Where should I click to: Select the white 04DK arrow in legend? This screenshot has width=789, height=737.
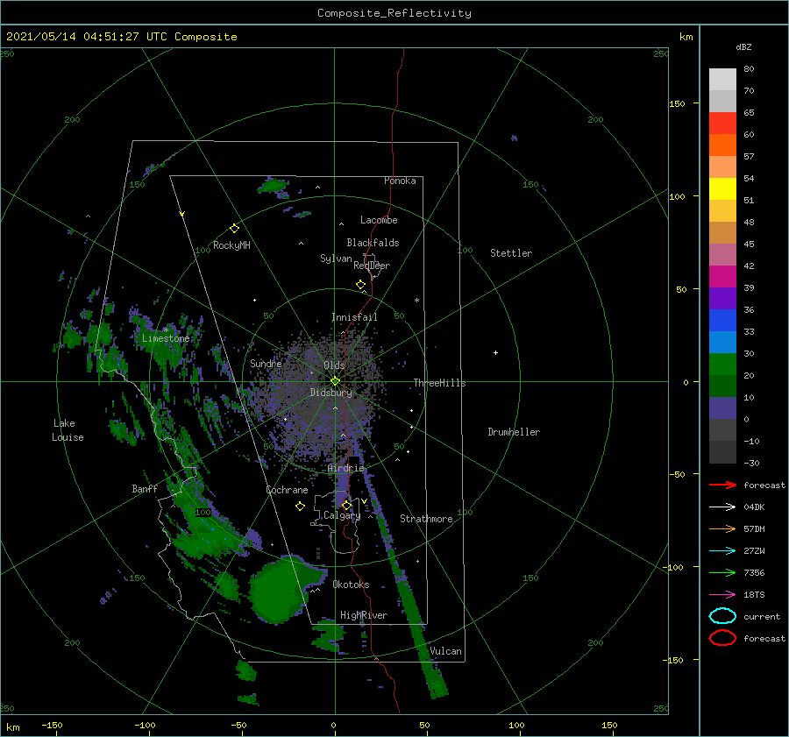[722, 507]
